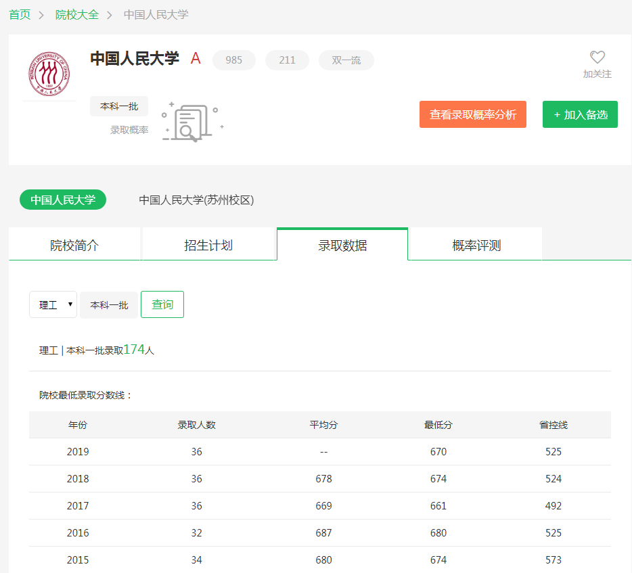Switch to the 院校简介 tab
The height and width of the screenshot is (573, 632).
[x=74, y=245]
